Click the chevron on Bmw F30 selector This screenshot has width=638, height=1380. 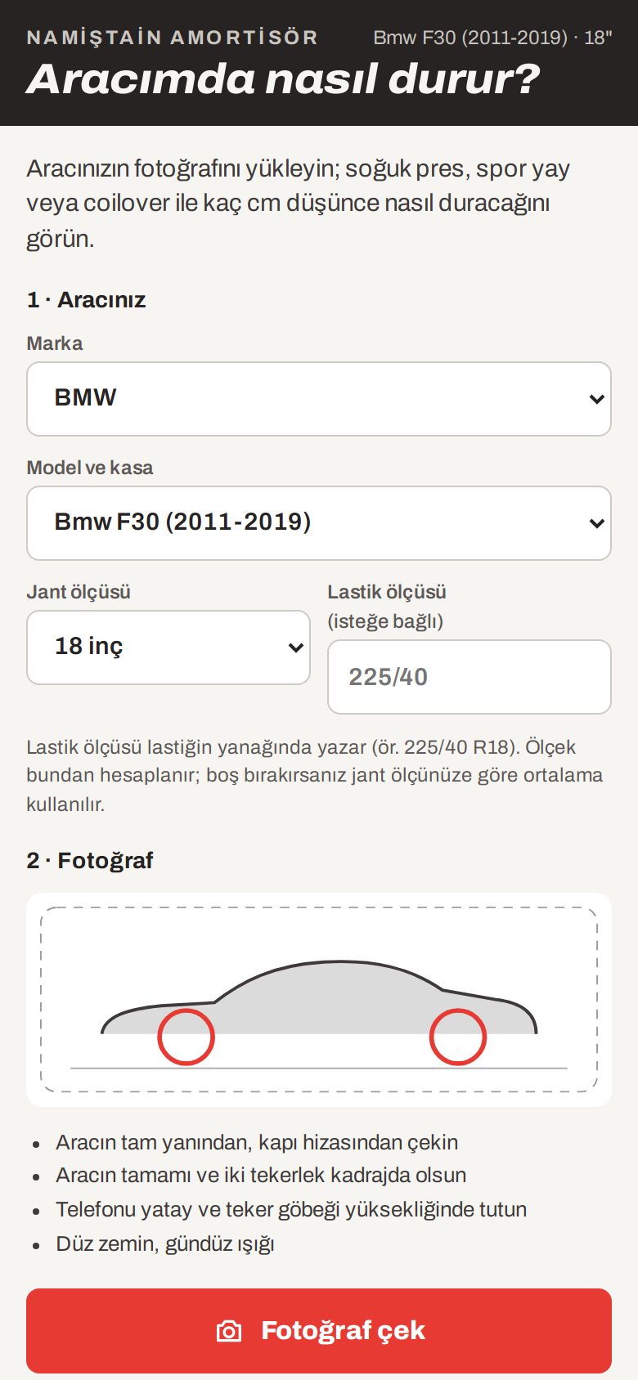point(597,523)
